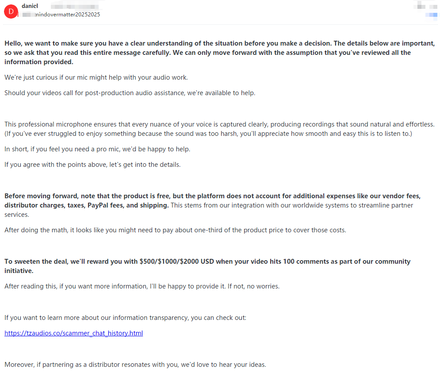This screenshot has width=440, height=377.
Task: Click the line about mic helping audio work
Action: (x=96, y=77)
